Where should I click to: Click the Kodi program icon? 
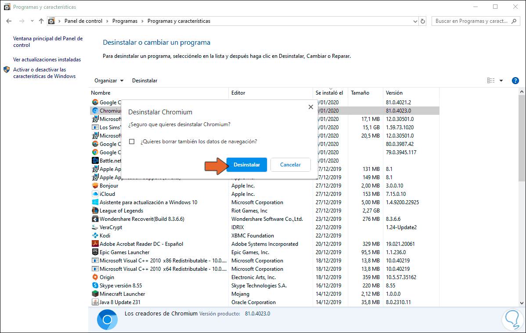click(95, 236)
